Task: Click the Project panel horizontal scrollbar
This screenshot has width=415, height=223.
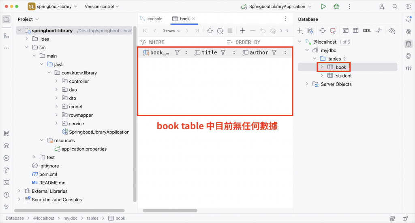Action: (69, 210)
